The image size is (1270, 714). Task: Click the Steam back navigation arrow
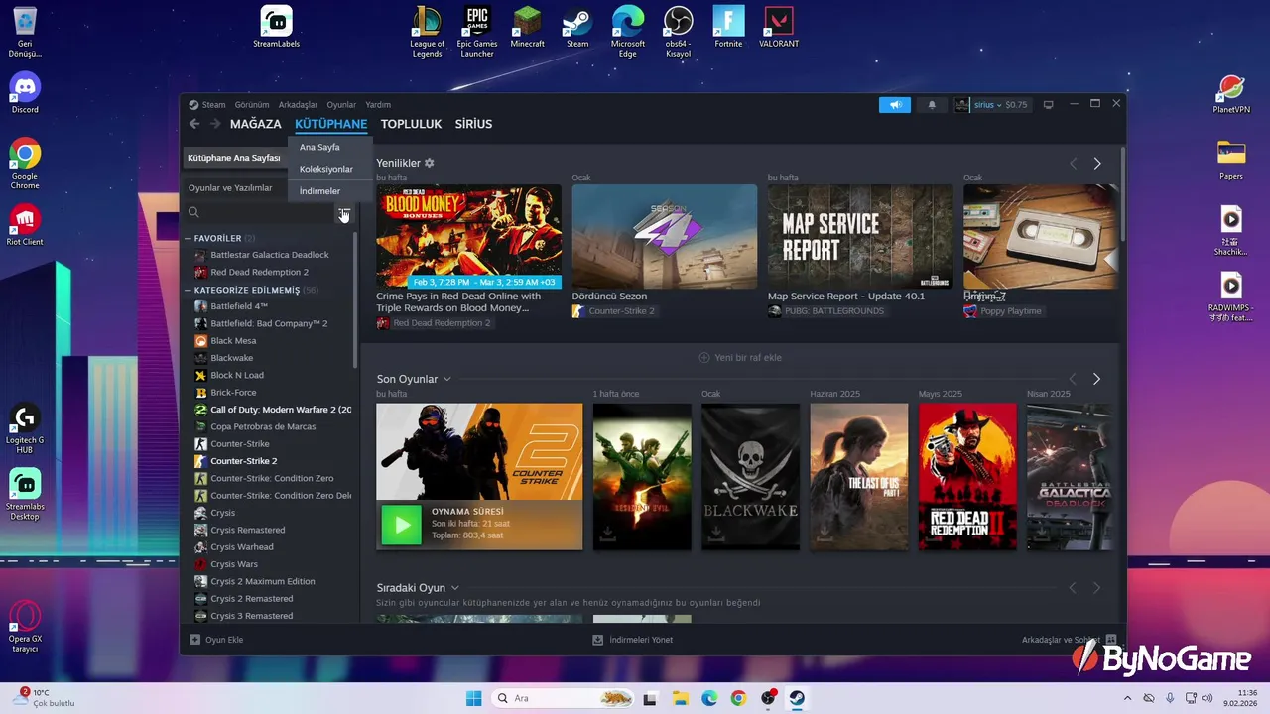pyautogui.click(x=194, y=124)
